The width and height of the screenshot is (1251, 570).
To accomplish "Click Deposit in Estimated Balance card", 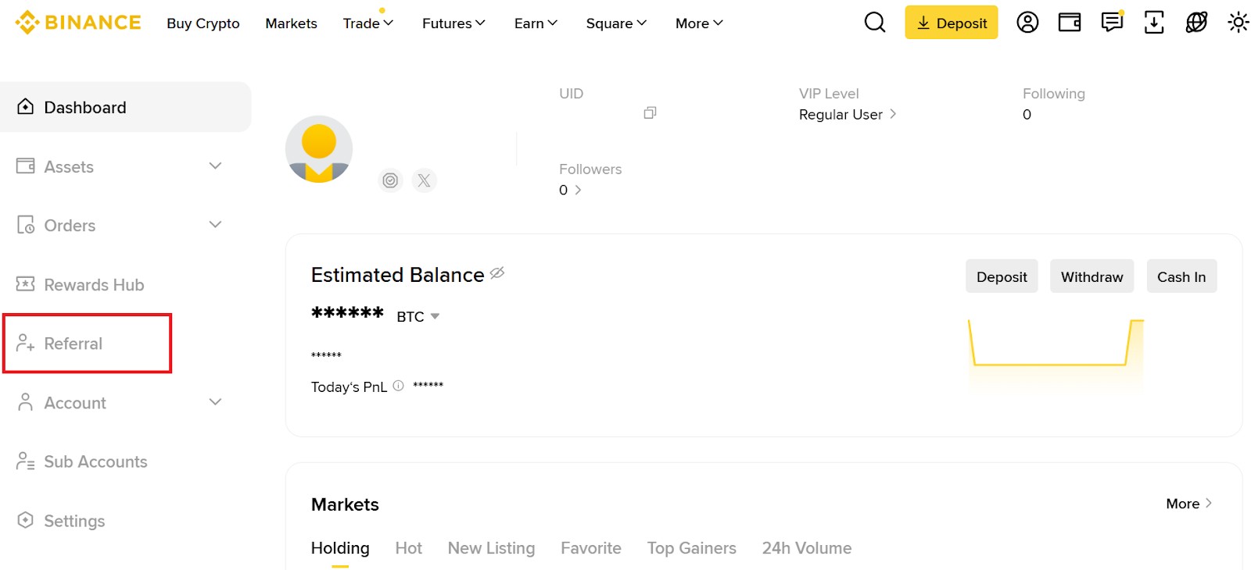I will point(1002,276).
